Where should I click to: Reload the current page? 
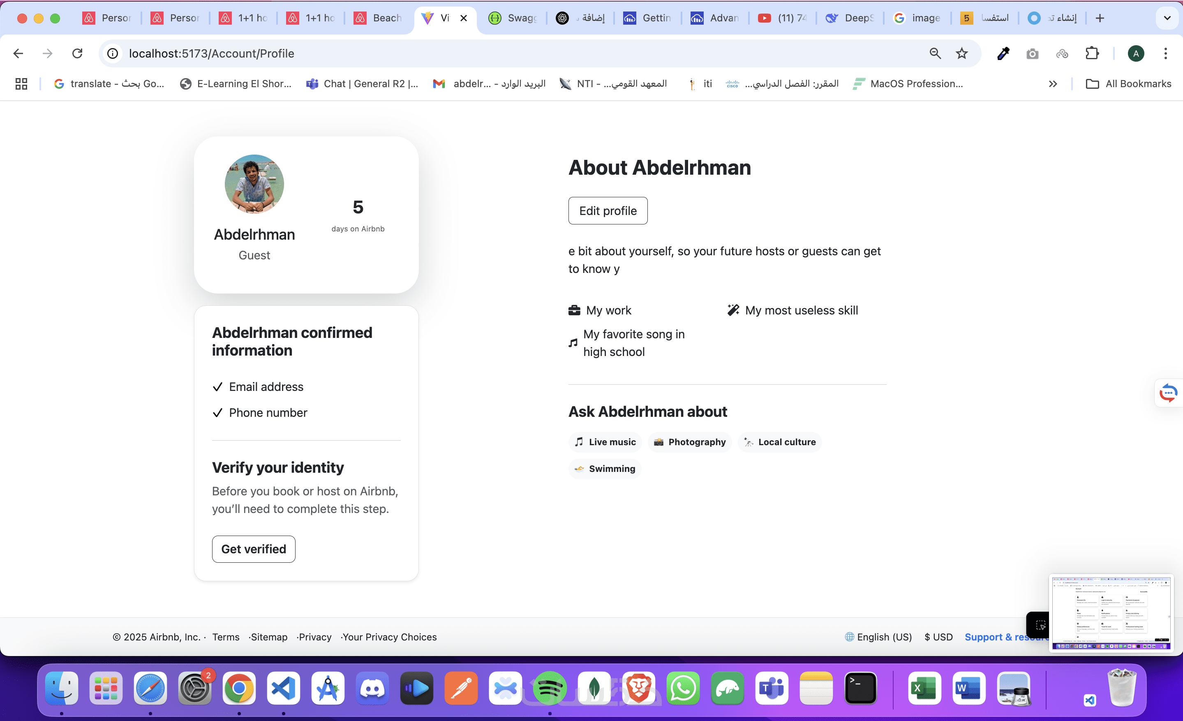point(77,53)
